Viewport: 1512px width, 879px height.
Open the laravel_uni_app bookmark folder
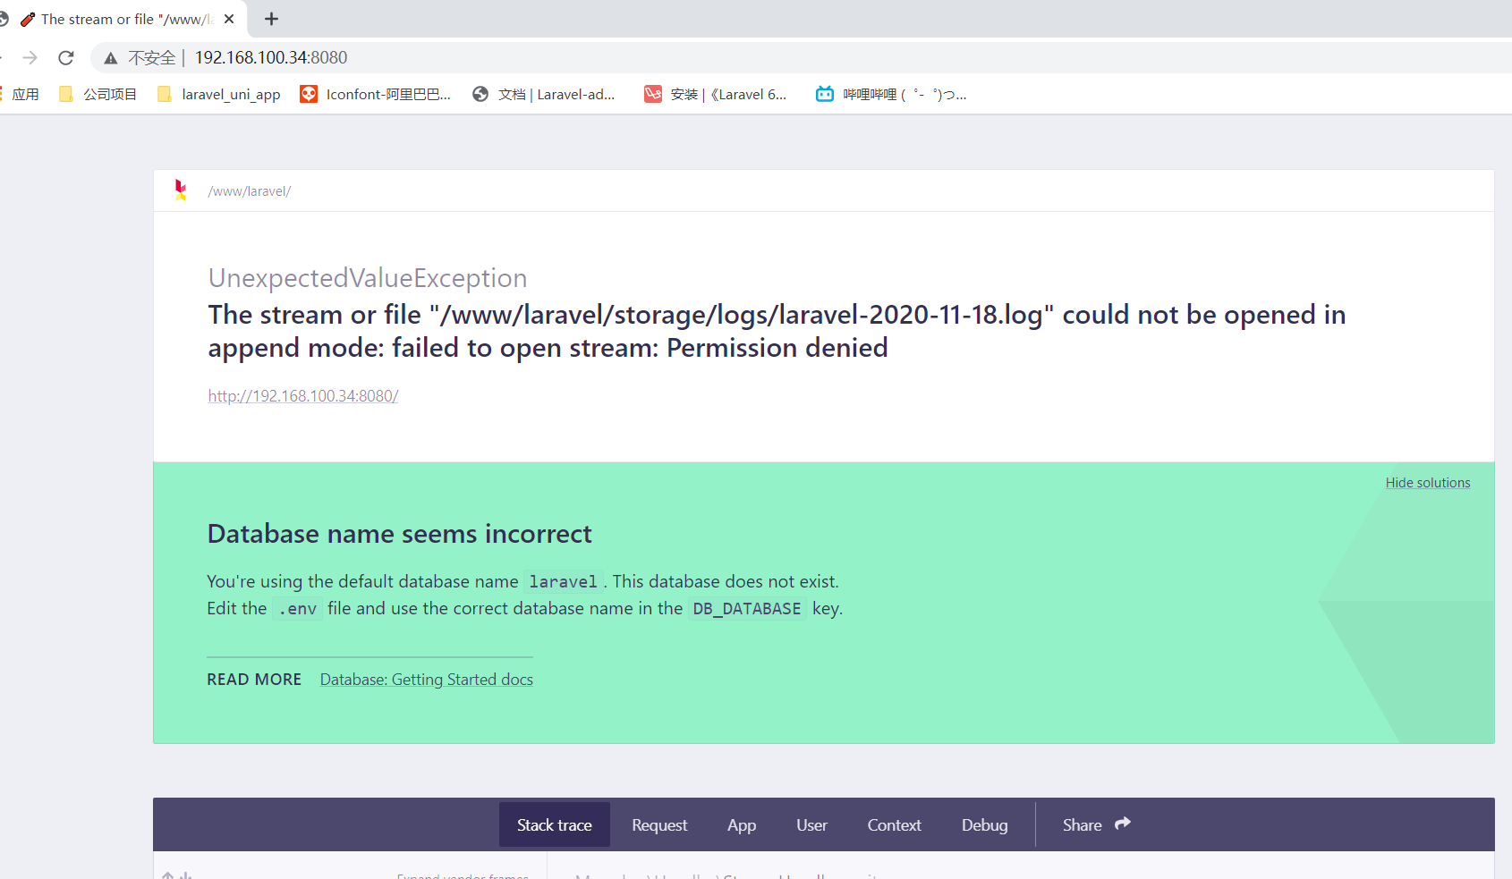click(219, 94)
